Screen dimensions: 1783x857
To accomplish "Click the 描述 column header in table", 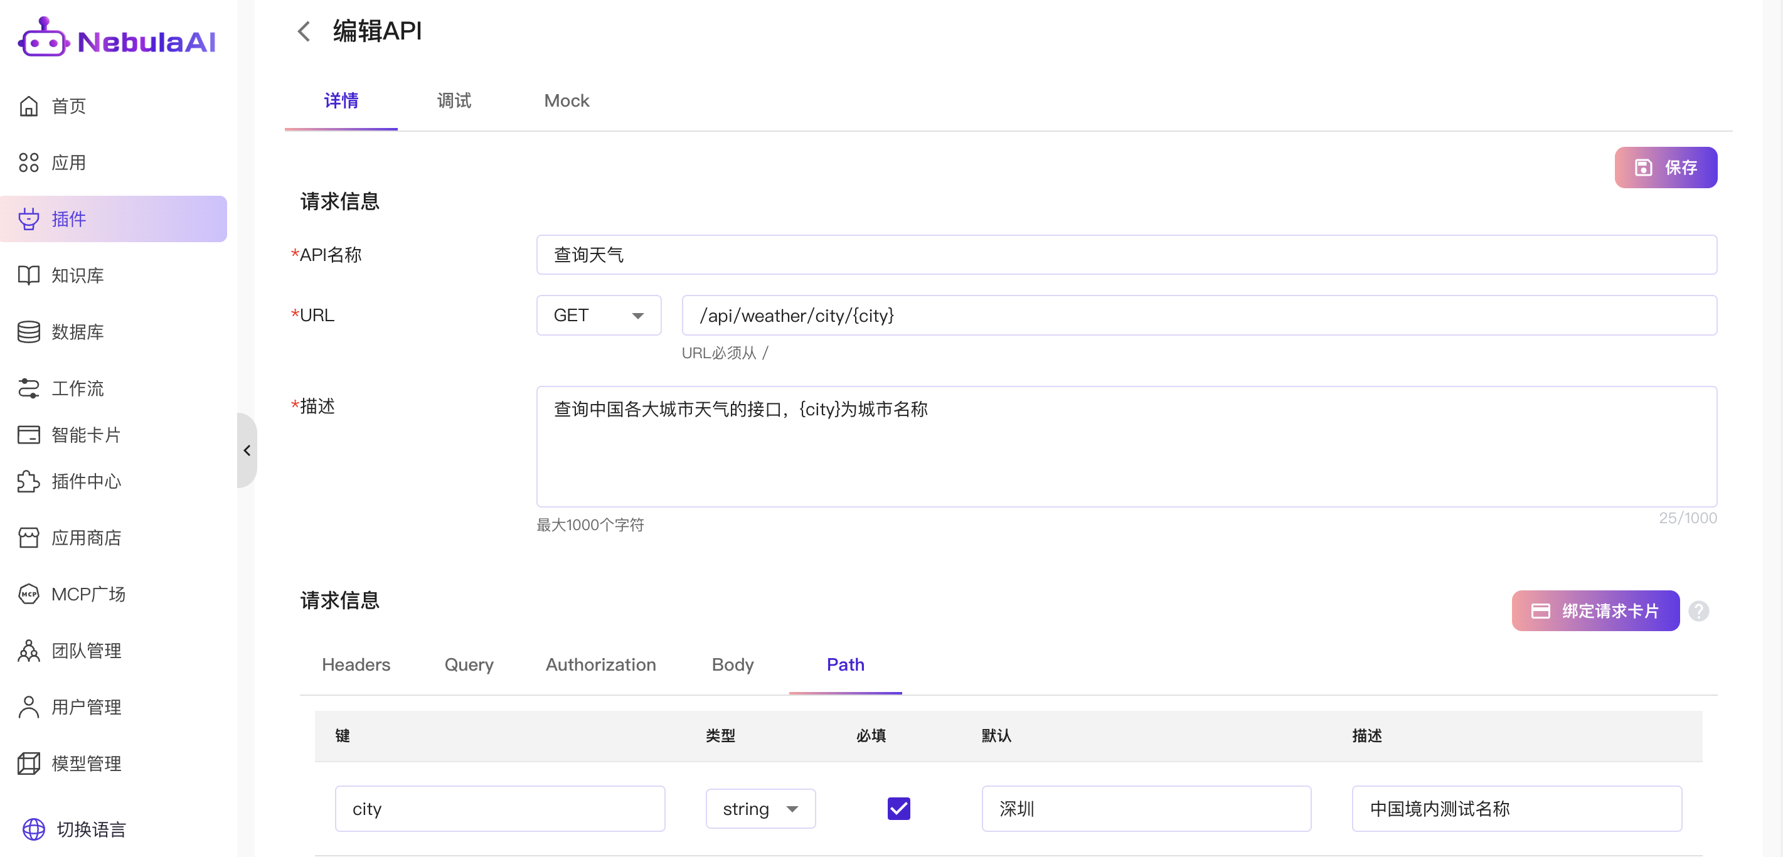I will (1367, 736).
